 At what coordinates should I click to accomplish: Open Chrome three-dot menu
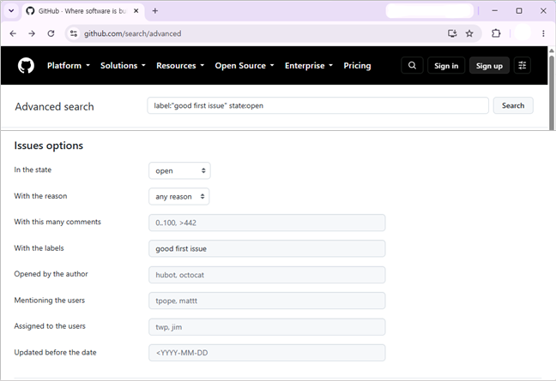[543, 33]
